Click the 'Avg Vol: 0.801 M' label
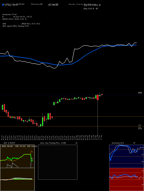 click(92, 5)
